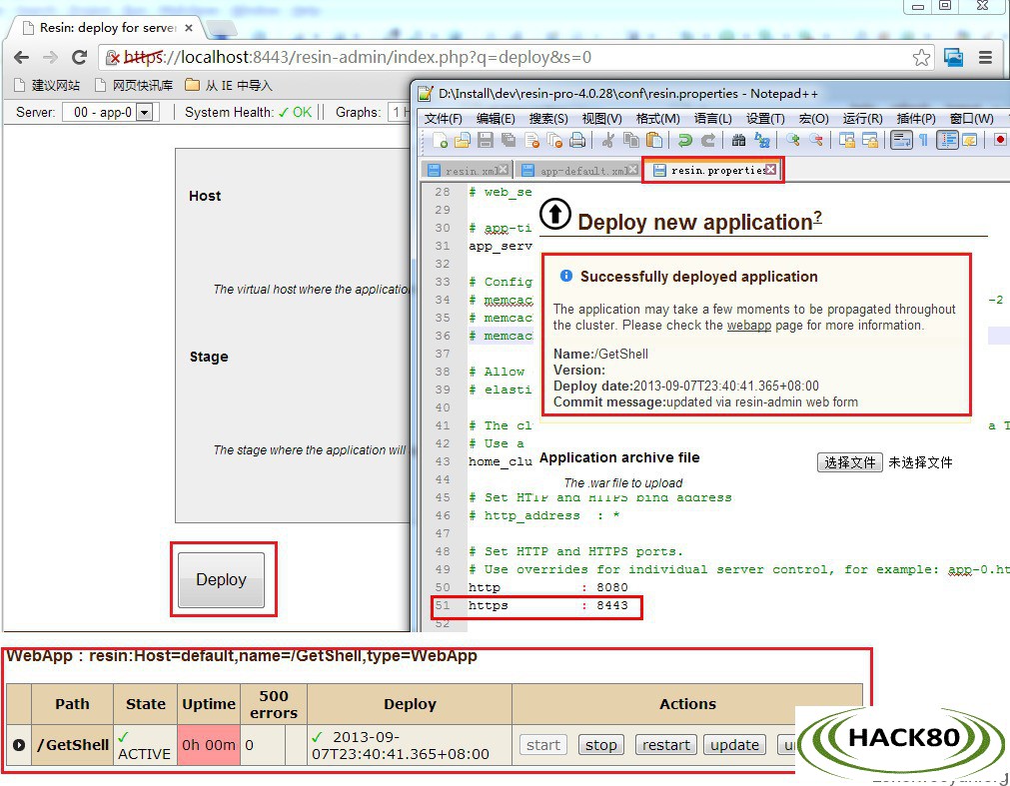The image size is (1010, 786).
Task: Cut selection with the scissors icon
Action: (x=607, y=140)
